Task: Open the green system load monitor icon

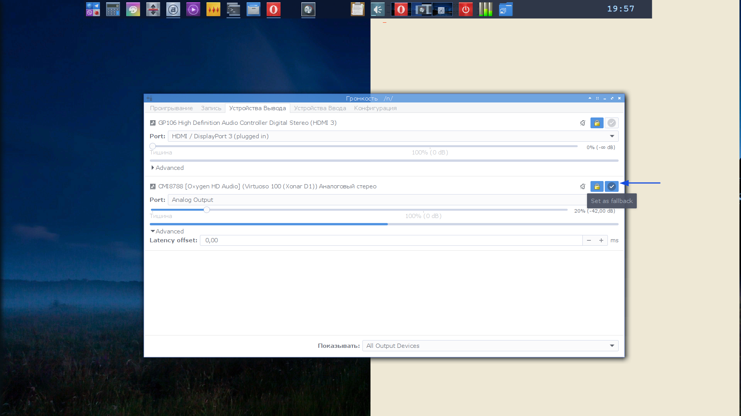Action: [x=486, y=9]
